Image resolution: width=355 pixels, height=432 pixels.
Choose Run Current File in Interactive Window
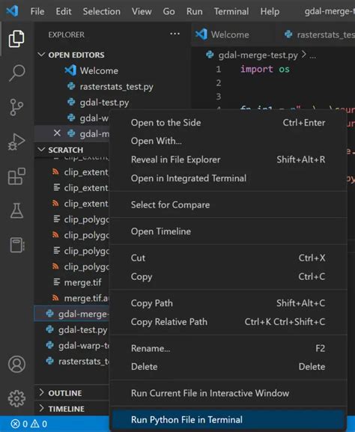click(228, 393)
